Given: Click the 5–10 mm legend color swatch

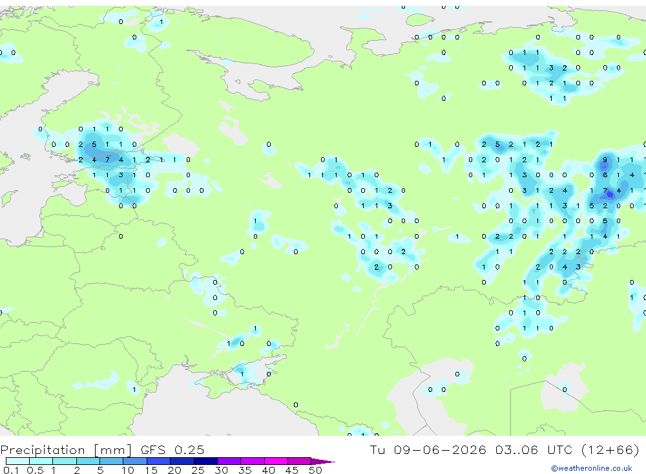Looking at the screenshot, I should click(x=112, y=461).
